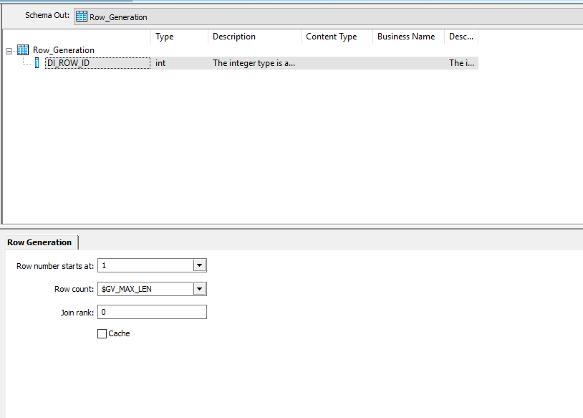This screenshot has height=418, width=583.
Task: Click the 'Row count:' label
Action: (74, 289)
